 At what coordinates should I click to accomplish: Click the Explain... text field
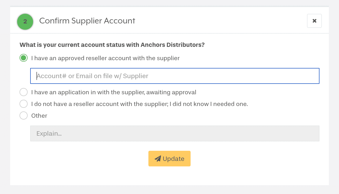pyautogui.click(x=175, y=134)
